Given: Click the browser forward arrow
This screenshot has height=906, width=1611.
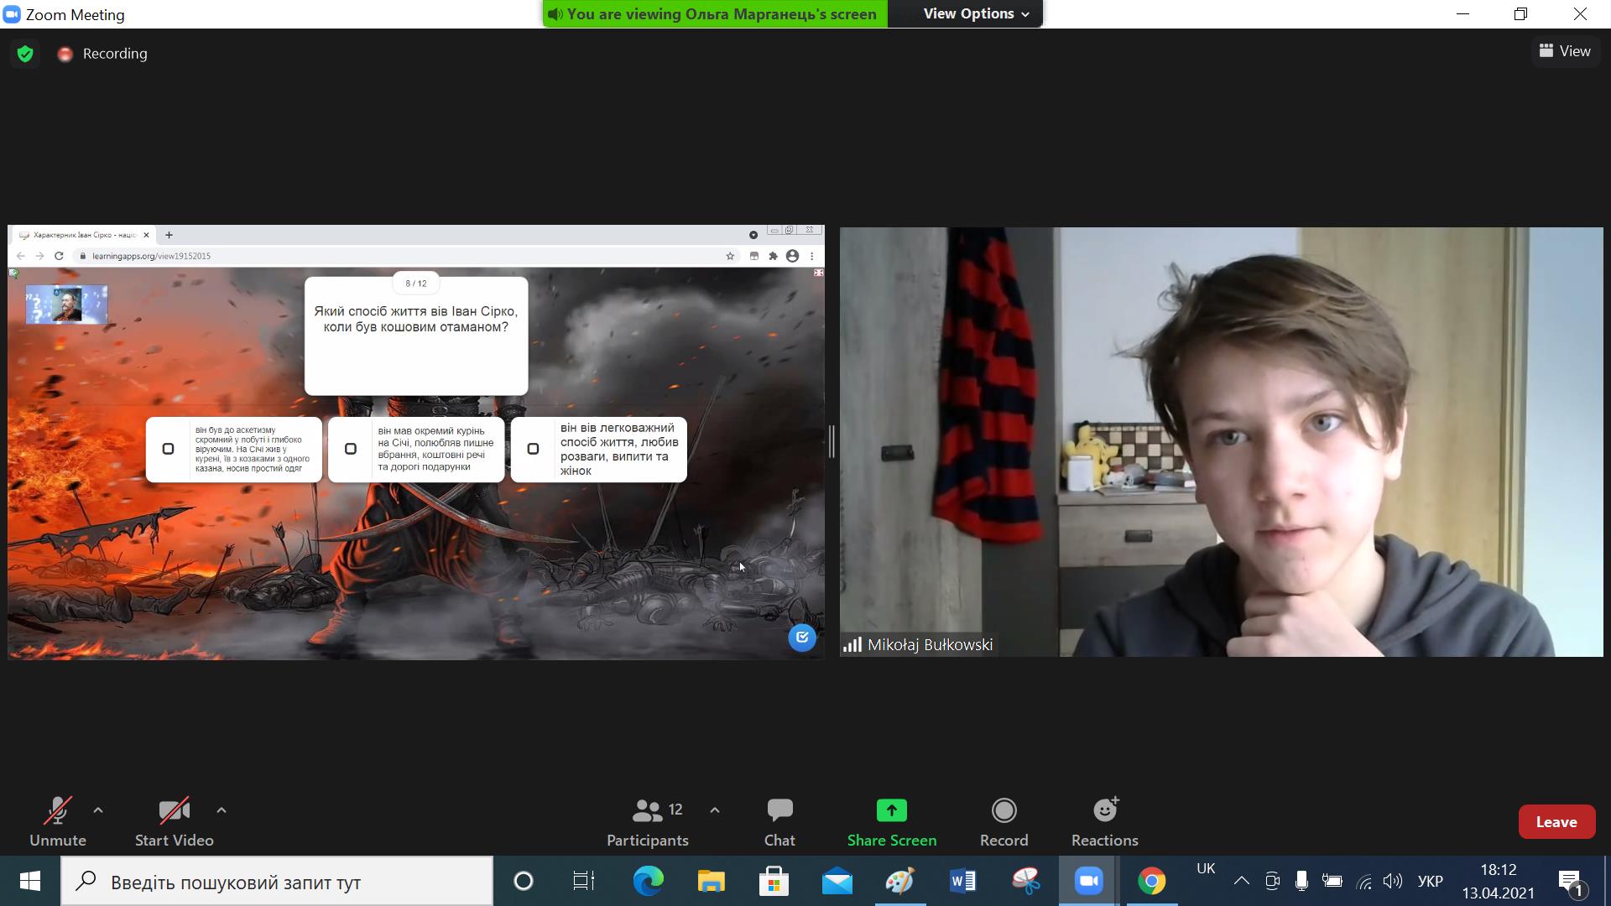Looking at the screenshot, I should (x=39, y=256).
